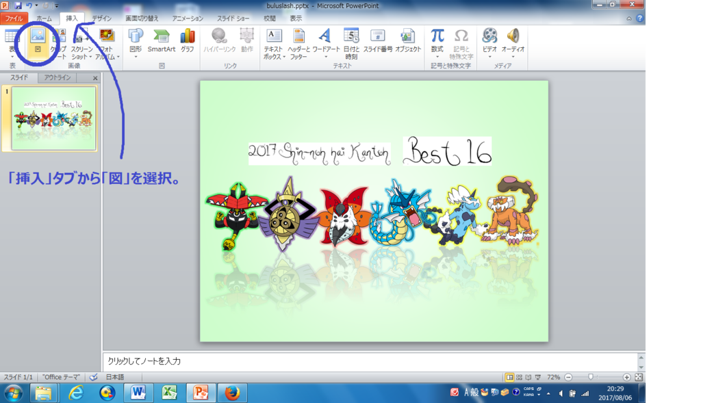Screen dimensions: 701x403
Task: Click the ワードアート WordArt icon
Action: coord(325,36)
